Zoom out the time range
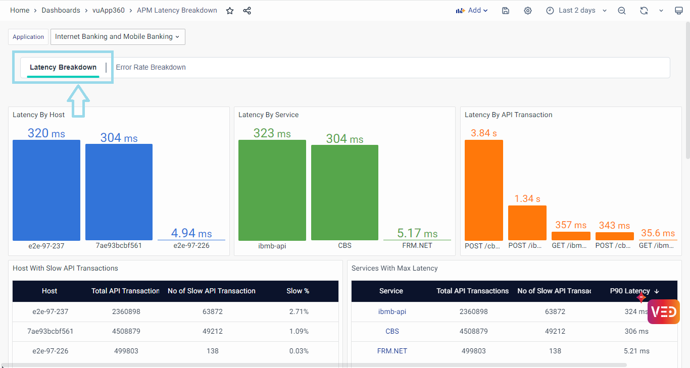Screen dimensions: 690x368 pyautogui.click(x=622, y=11)
